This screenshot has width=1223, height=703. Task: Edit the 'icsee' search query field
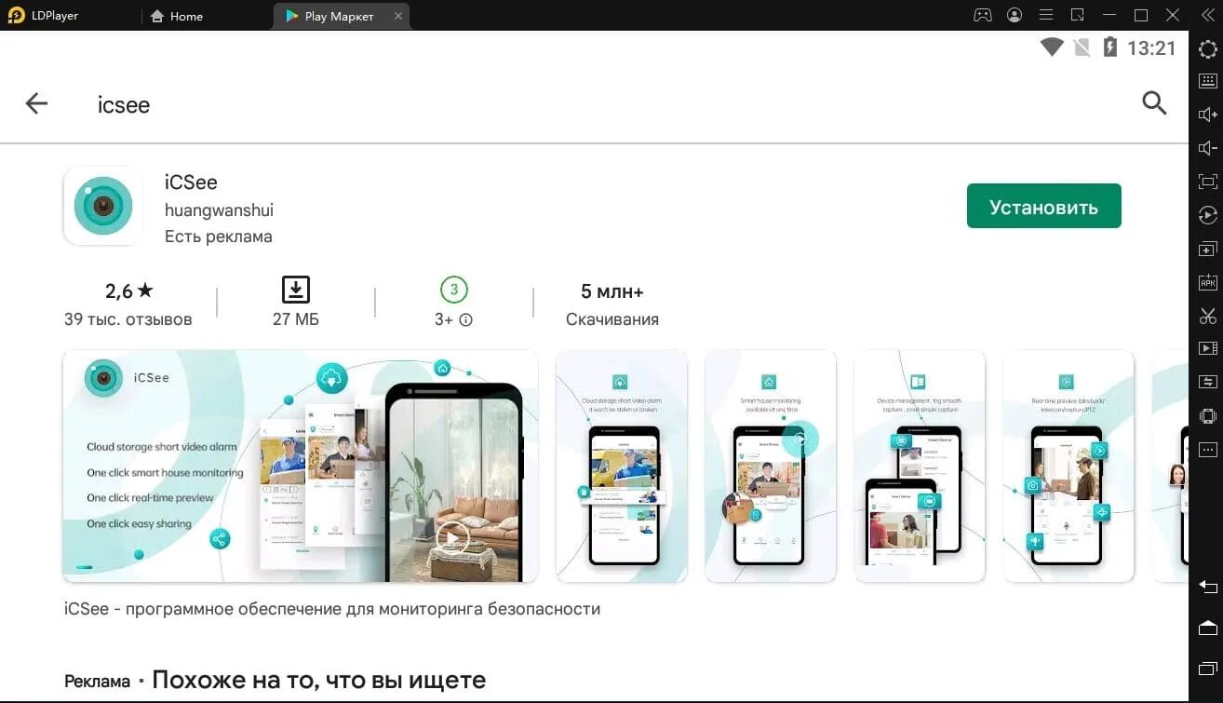point(124,105)
